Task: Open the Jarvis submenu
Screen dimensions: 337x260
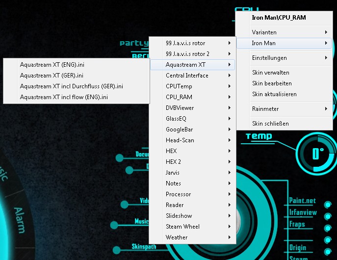Action: tap(193, 173)
